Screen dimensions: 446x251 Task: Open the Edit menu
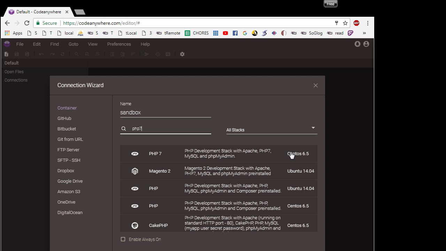pyautogui.click(x=37, y=44)
